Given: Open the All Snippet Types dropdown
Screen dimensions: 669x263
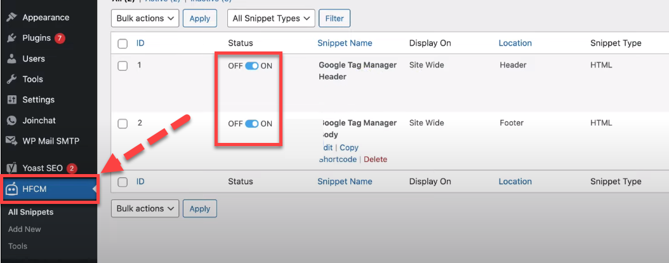Looking at the screenshot, I should click(x=272, y=18).
